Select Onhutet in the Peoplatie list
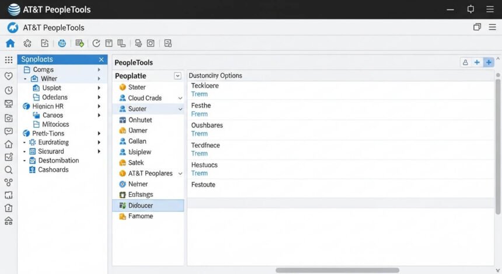 click(148, 120)
